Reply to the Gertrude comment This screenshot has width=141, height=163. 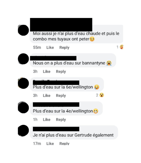64,143
